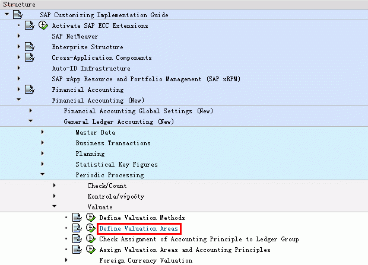
Task: Expand the Cross-Application Components node
Action: pyautogui.click(x=19, y=57)
